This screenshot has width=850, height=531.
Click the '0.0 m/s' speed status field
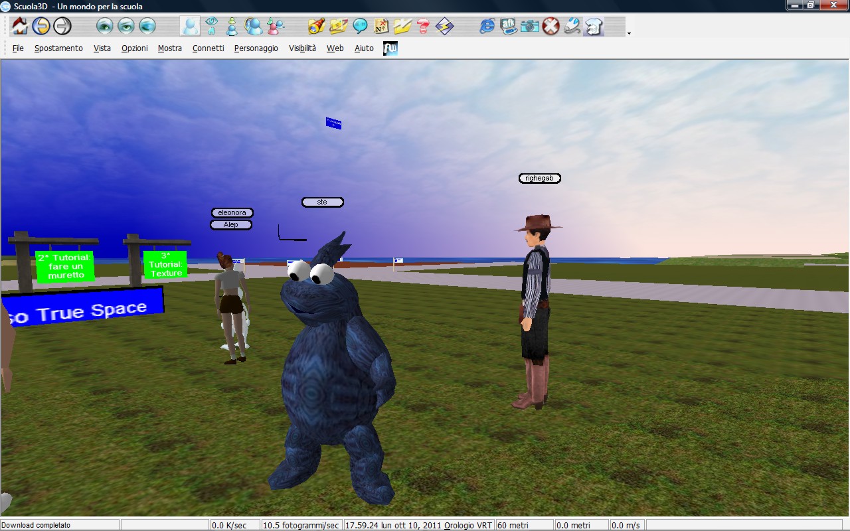[627, 525]
